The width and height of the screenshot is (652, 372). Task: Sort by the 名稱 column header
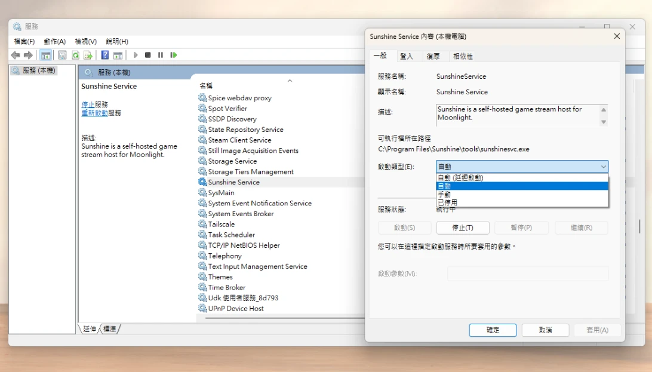coord(206,85)
